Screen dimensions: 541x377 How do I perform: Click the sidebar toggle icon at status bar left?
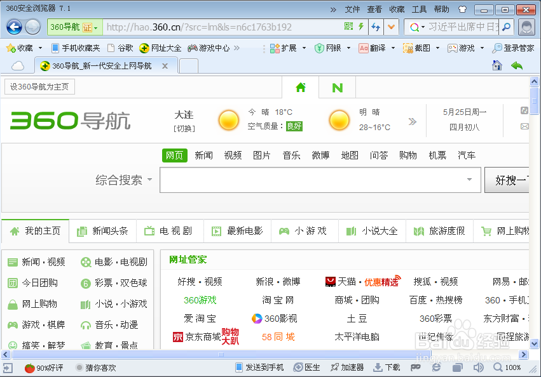(x=8, y=368)
